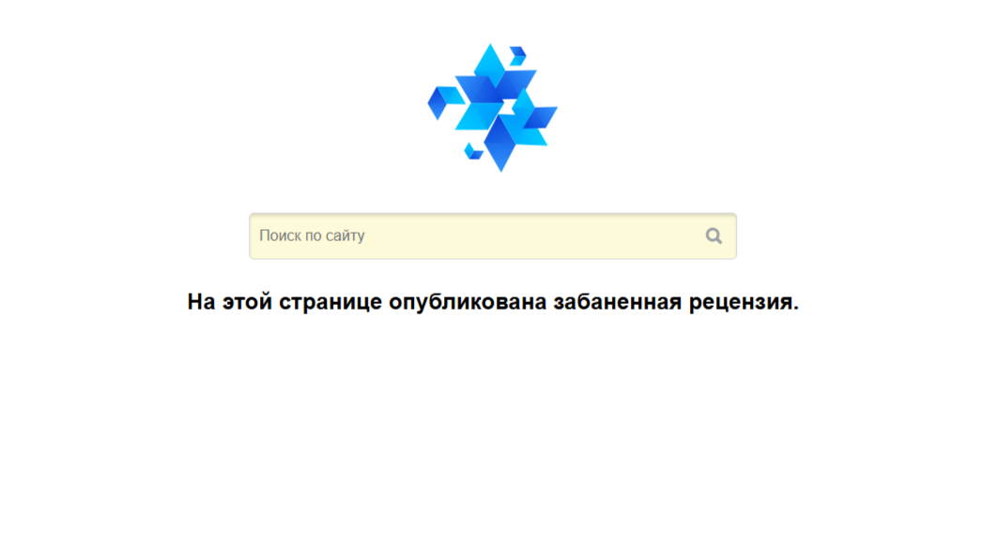
Task: Click the "Поиск по сайту" placeholder text
Action: [x=312, y=235]
